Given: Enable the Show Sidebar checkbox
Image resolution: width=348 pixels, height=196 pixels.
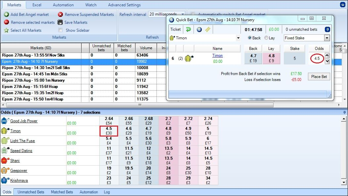Looking at the screenshot, I should click(60, 30).
